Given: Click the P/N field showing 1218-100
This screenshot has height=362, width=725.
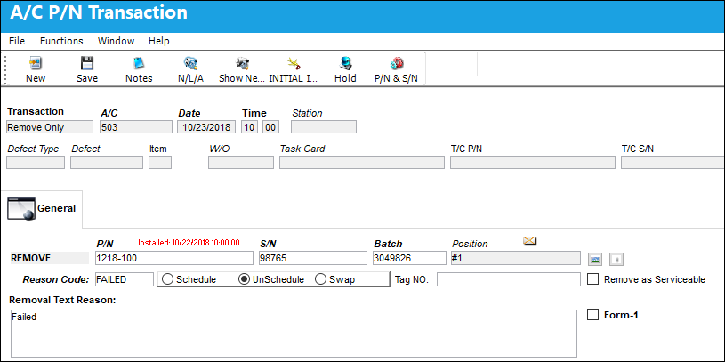Looking at the screenshot, I should [174, 258].
